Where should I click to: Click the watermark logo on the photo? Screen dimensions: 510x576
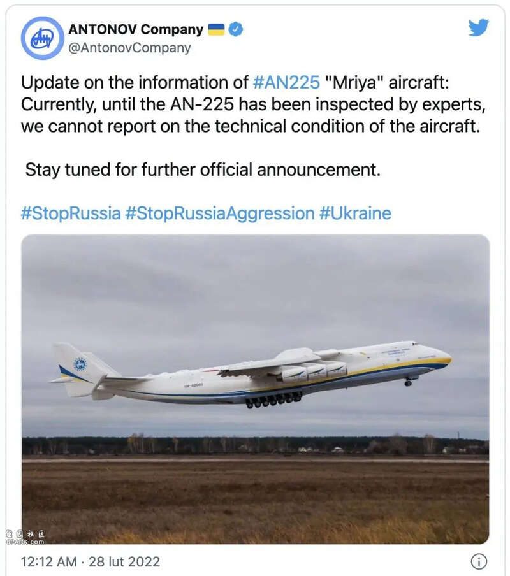pos(25,537)
